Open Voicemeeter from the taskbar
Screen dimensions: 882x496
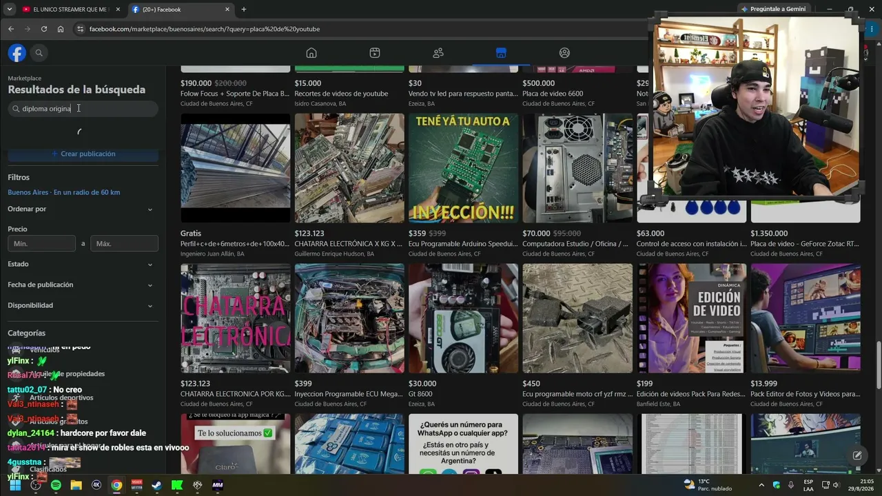[136, 485]
